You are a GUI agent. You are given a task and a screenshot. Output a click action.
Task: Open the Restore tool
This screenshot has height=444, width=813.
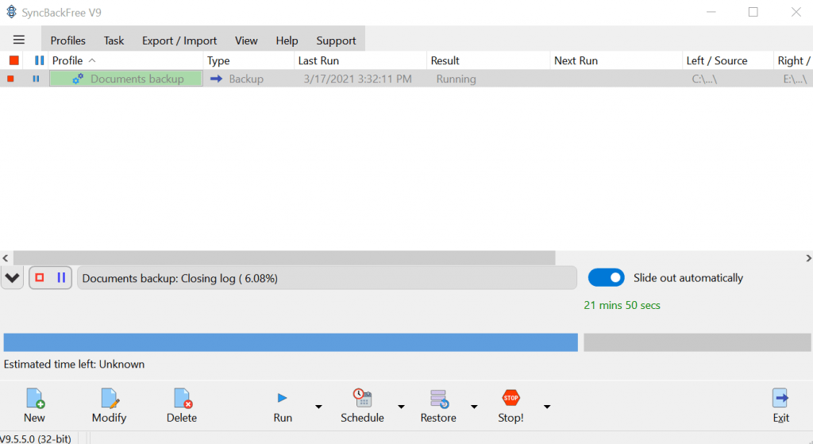tap(438, 406)
